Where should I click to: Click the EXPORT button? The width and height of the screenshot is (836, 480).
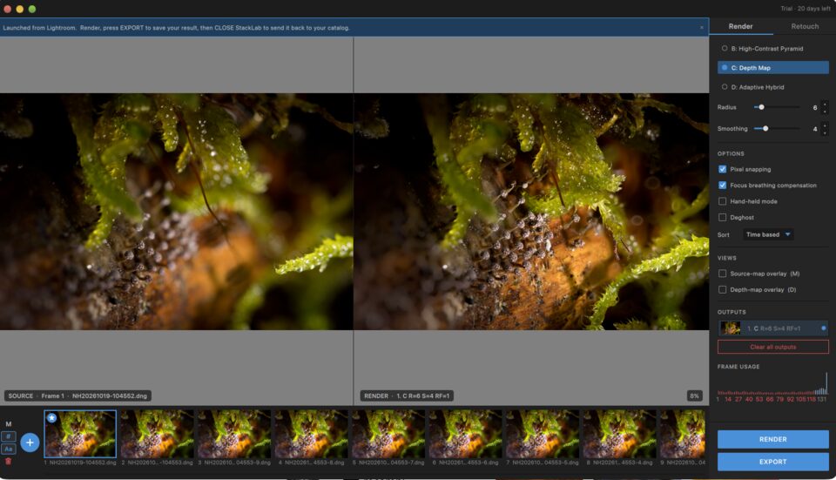point(772,462)
